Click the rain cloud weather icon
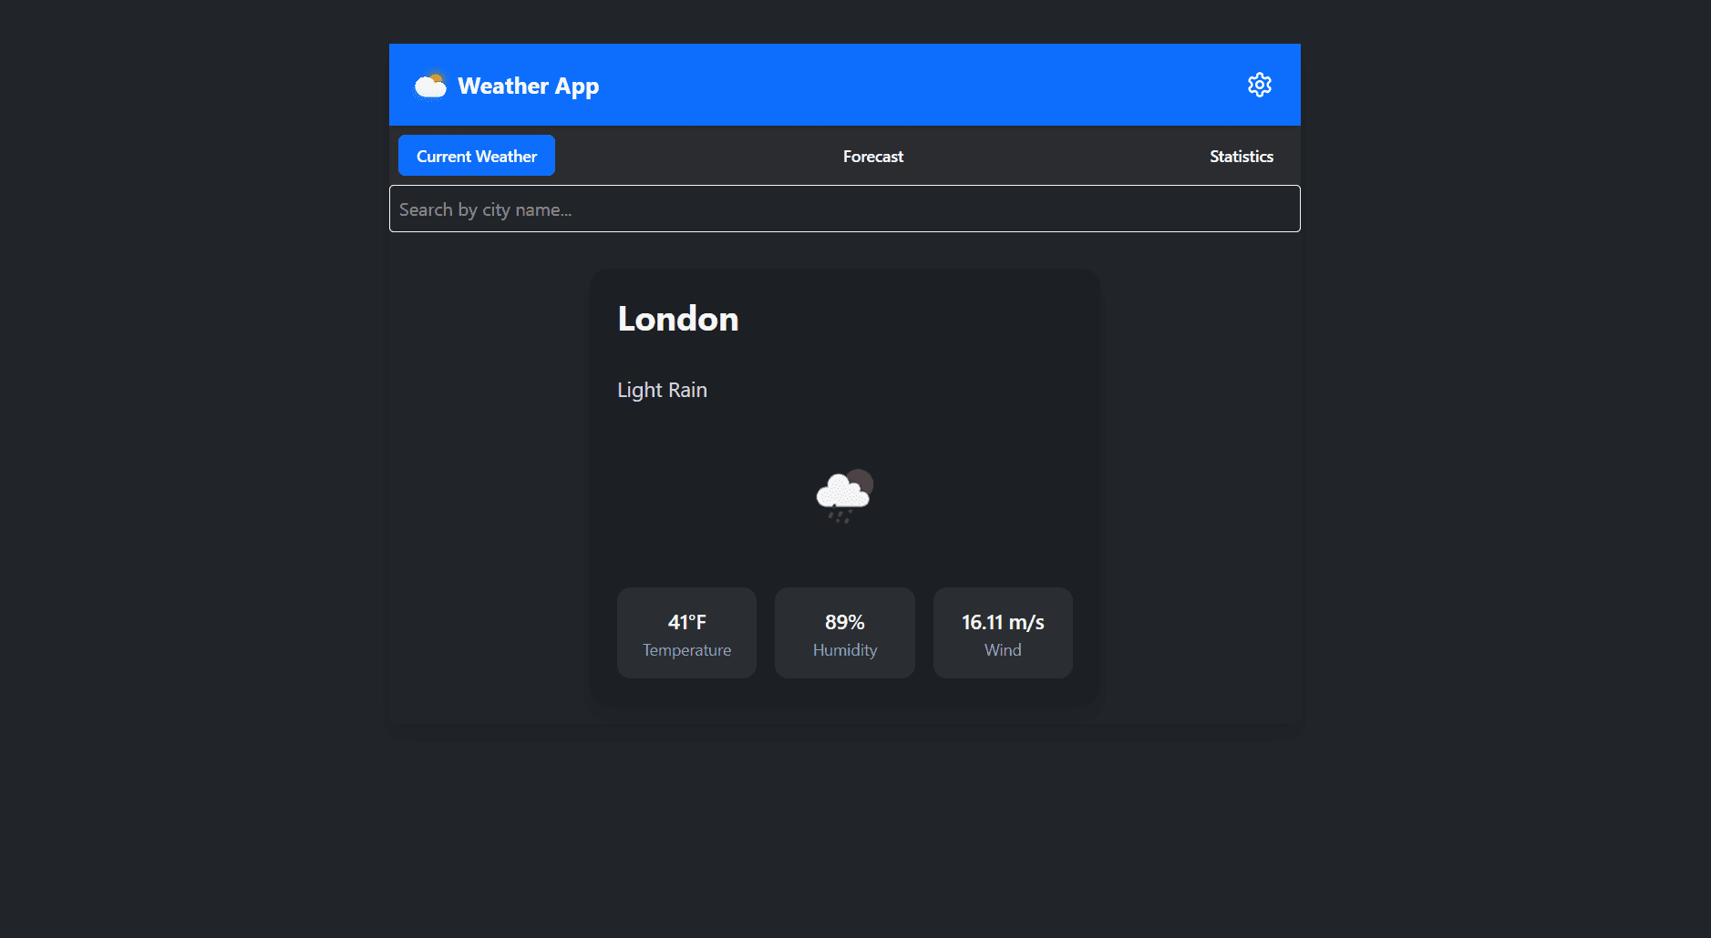 843,494
